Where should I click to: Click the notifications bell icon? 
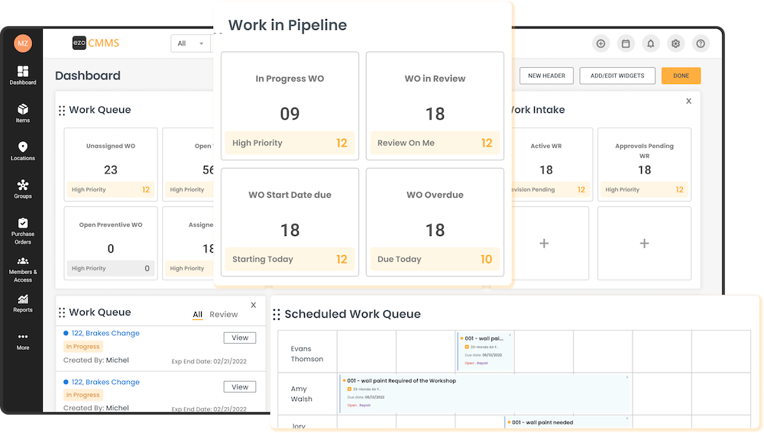[650, 44]
